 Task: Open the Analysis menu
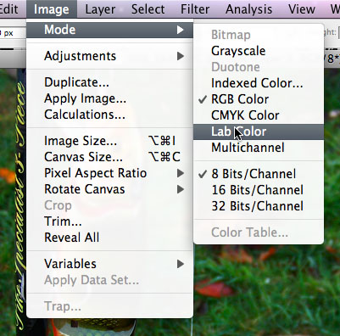coord(248,9)
